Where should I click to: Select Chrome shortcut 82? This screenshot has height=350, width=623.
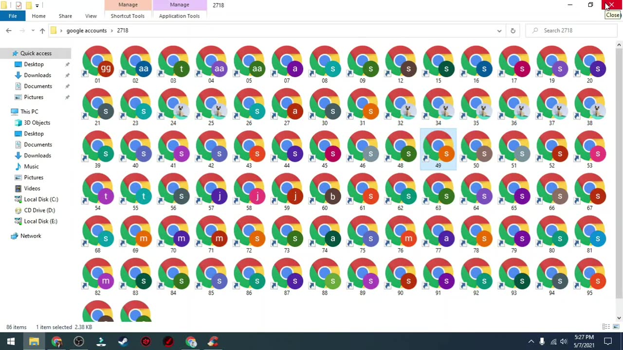click(x=98, y=277)
